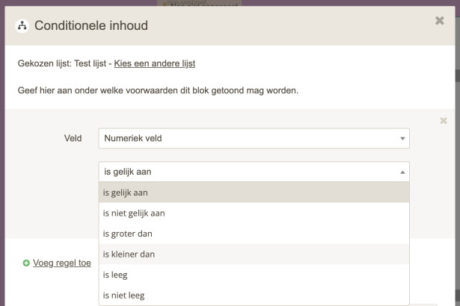Screen dimensions: 460x306
Task: Collapse the operator list via its arrow
Action: 402,172
